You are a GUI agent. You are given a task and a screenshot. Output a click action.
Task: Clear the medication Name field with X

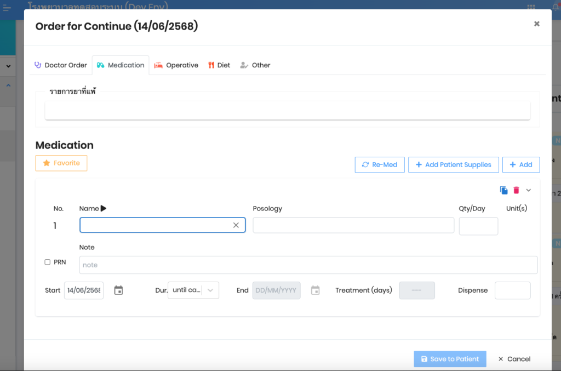[236, 225]
